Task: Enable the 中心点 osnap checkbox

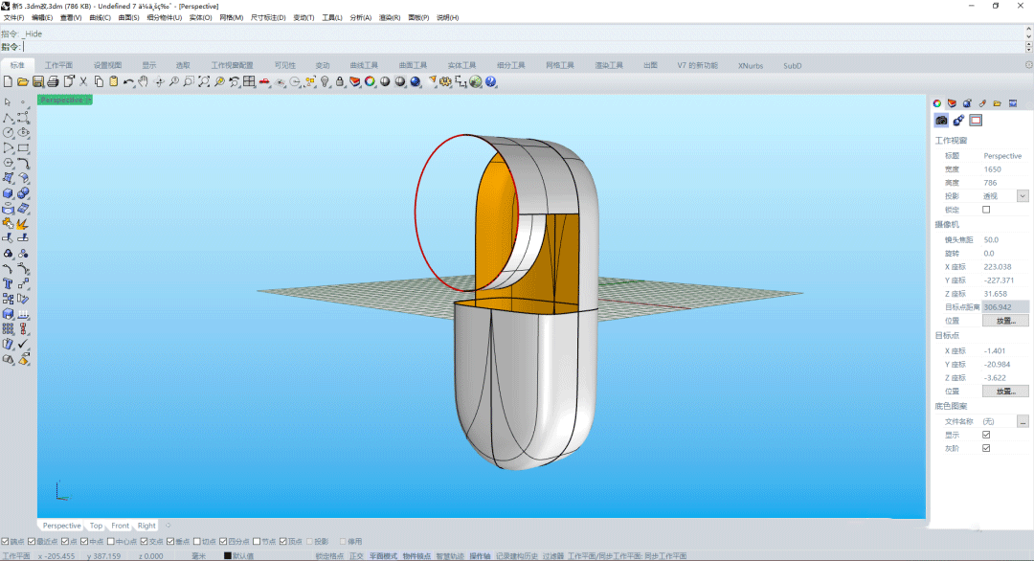Action: [111, 542]
